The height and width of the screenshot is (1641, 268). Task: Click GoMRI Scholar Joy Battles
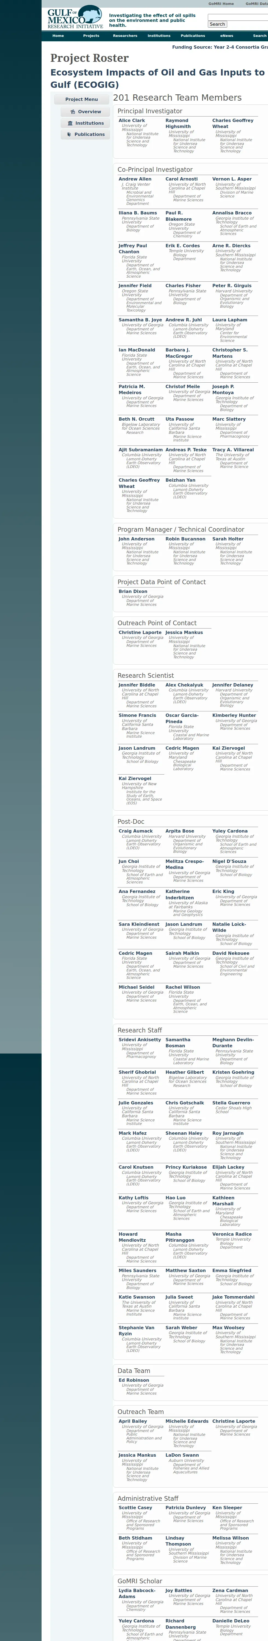click(178, 1591)
